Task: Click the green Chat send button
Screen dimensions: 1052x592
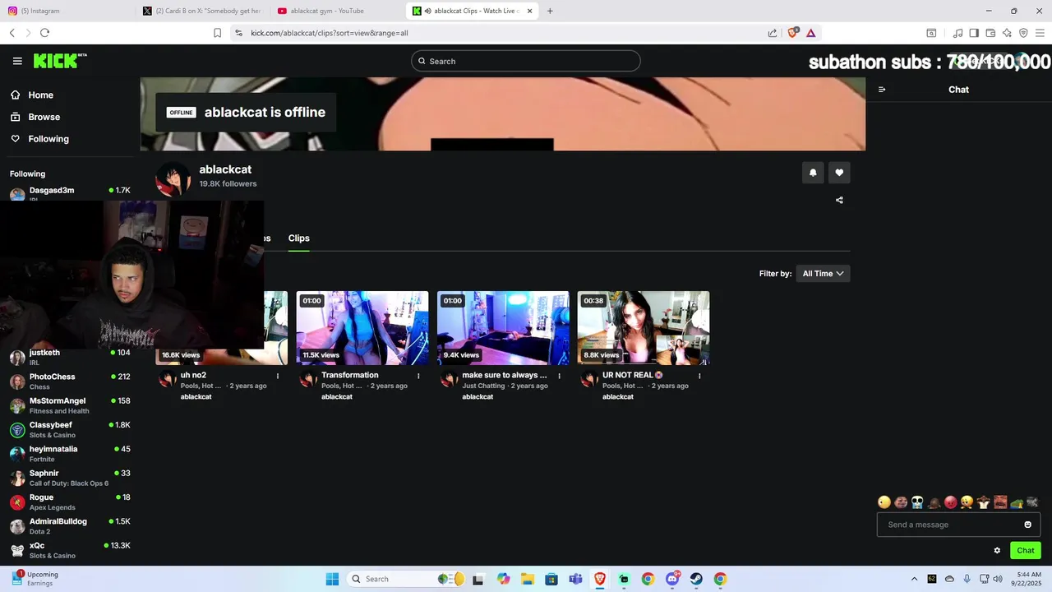Action: [x=1026, y=551]
